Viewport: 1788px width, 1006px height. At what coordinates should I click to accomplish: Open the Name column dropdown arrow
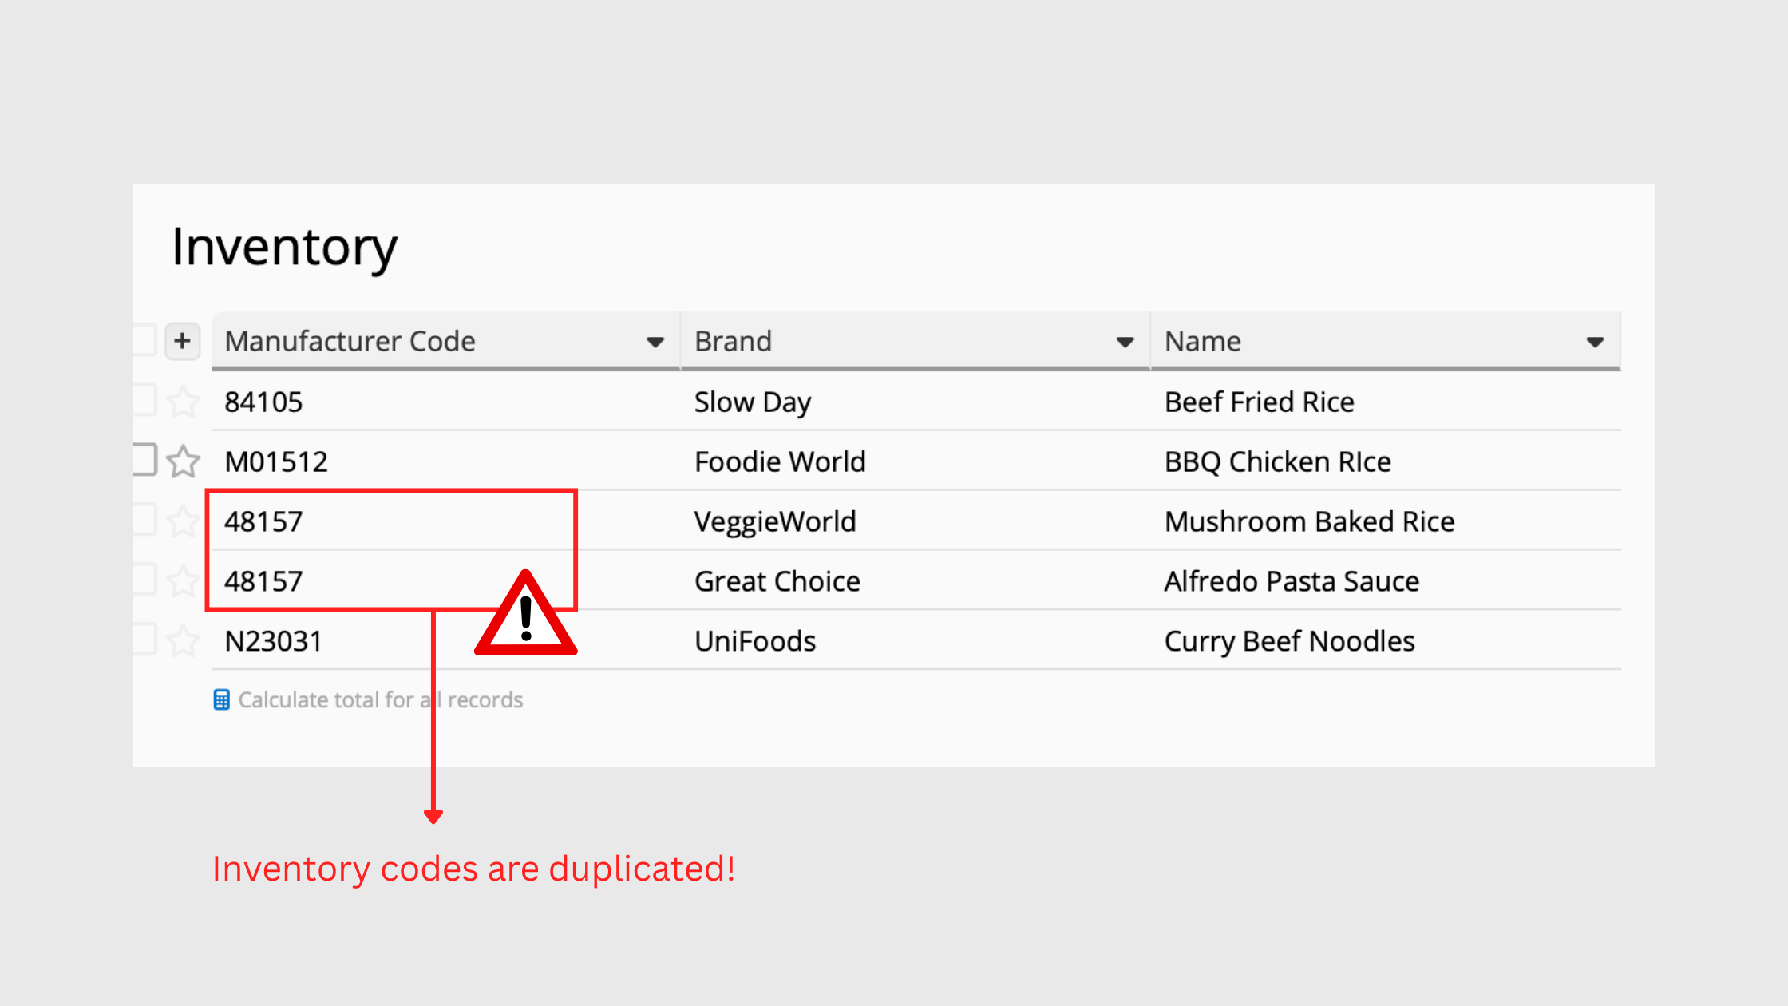[x=1595, y=343]
